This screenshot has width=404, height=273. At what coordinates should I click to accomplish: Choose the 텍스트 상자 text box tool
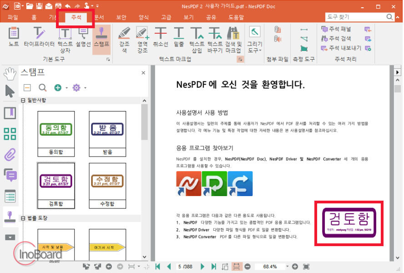pos(65,40)
